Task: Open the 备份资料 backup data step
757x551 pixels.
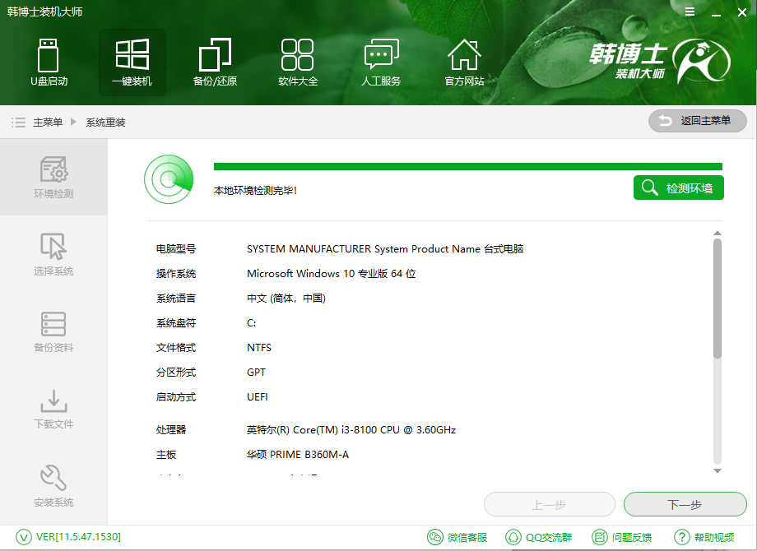Action: coord(53,332)
